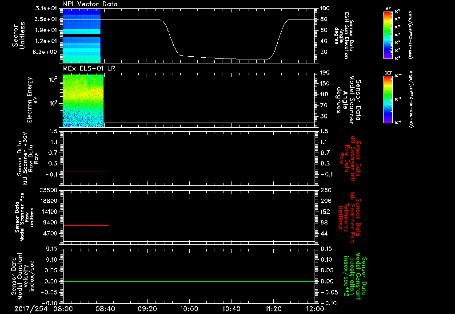Image resolution: width=455 pixels, height=314 pixels.
Task: Click the 3.1e+01 sector tick value
Action: [x=46, y=8]
